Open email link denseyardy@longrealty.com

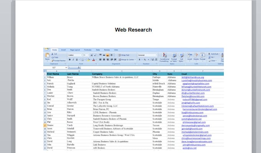(x=196, y=125)
